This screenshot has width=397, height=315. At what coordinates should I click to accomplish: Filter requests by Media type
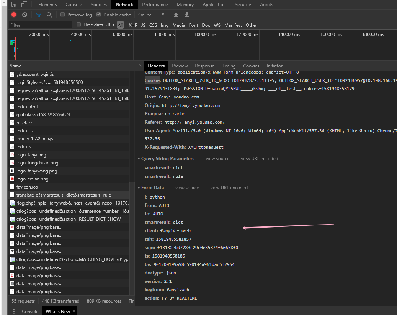[179, 25]
